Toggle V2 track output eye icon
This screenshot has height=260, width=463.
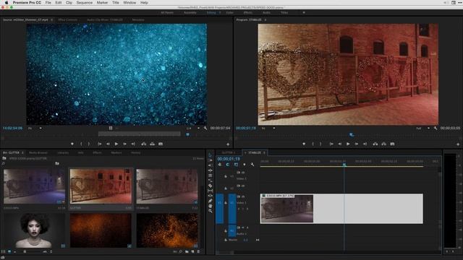point(243,186)
